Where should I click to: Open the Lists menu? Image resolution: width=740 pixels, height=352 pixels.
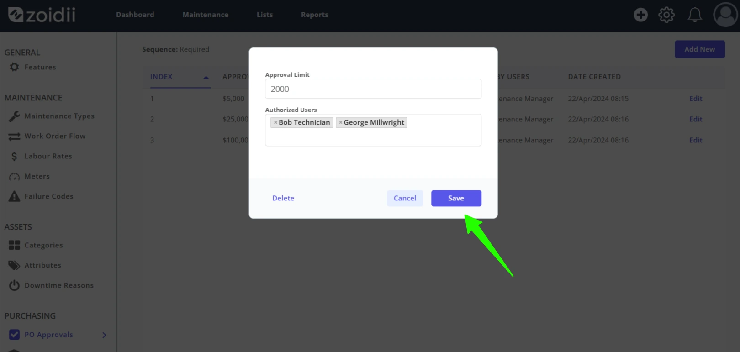pos(264,15)
